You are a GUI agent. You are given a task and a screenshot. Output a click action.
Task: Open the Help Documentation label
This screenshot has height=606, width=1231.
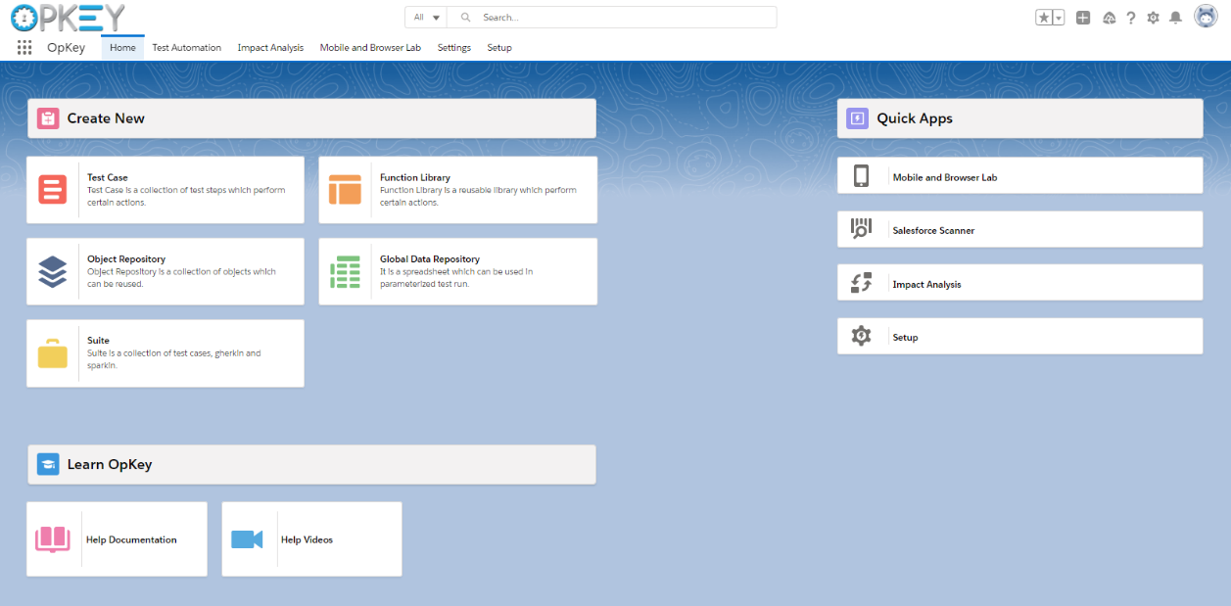coord(131,539)
